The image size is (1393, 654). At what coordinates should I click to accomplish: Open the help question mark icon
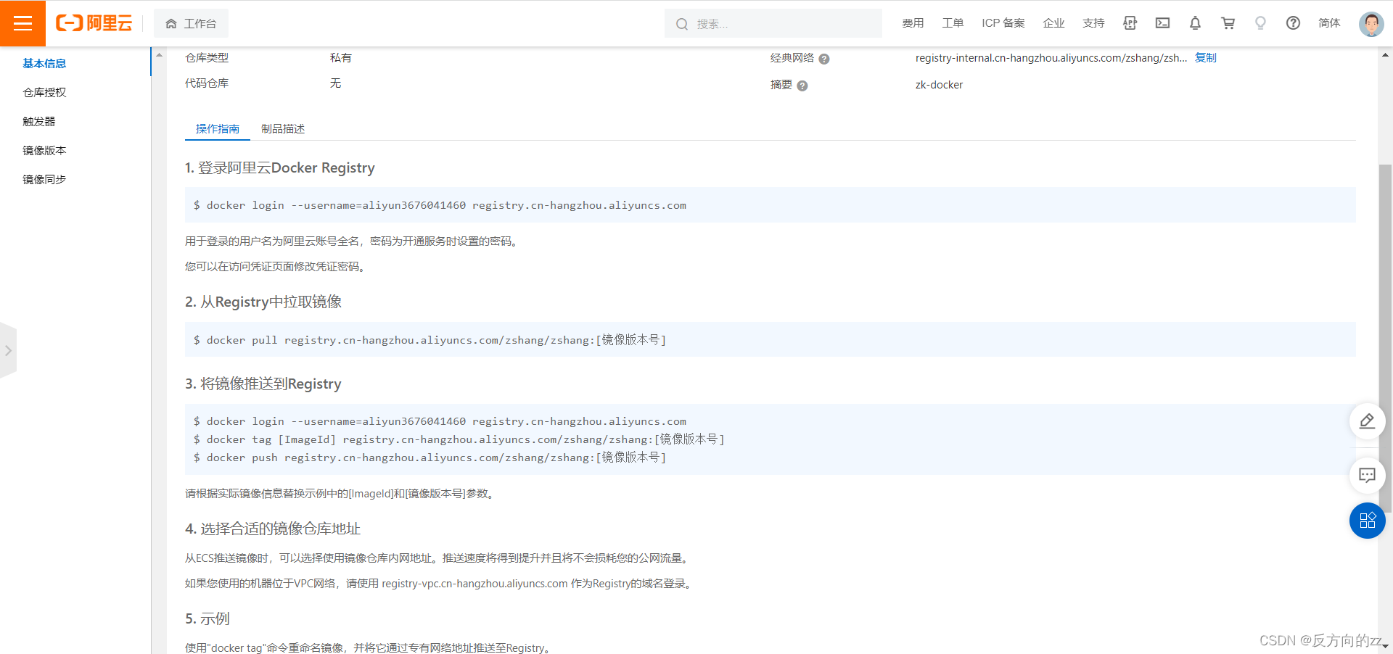(x=1293, y=23)
